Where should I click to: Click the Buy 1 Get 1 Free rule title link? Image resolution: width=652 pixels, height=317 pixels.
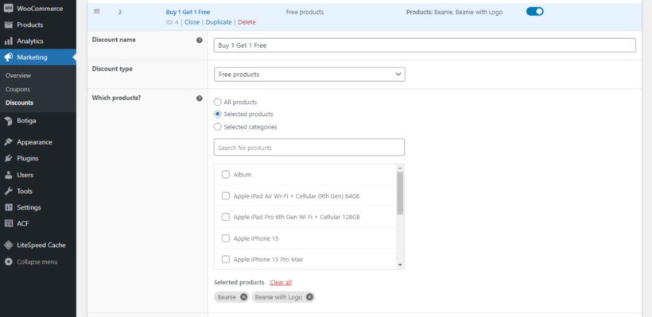(188, 12)
